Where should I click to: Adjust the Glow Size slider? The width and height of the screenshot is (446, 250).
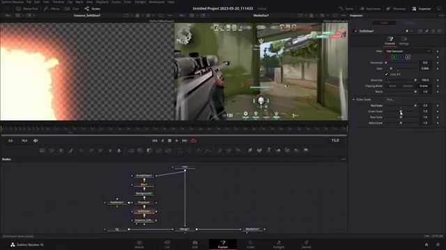401,81
